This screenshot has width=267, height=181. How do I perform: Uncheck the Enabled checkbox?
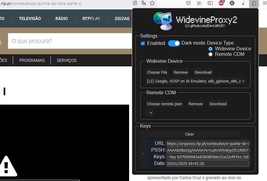point(143,43)
